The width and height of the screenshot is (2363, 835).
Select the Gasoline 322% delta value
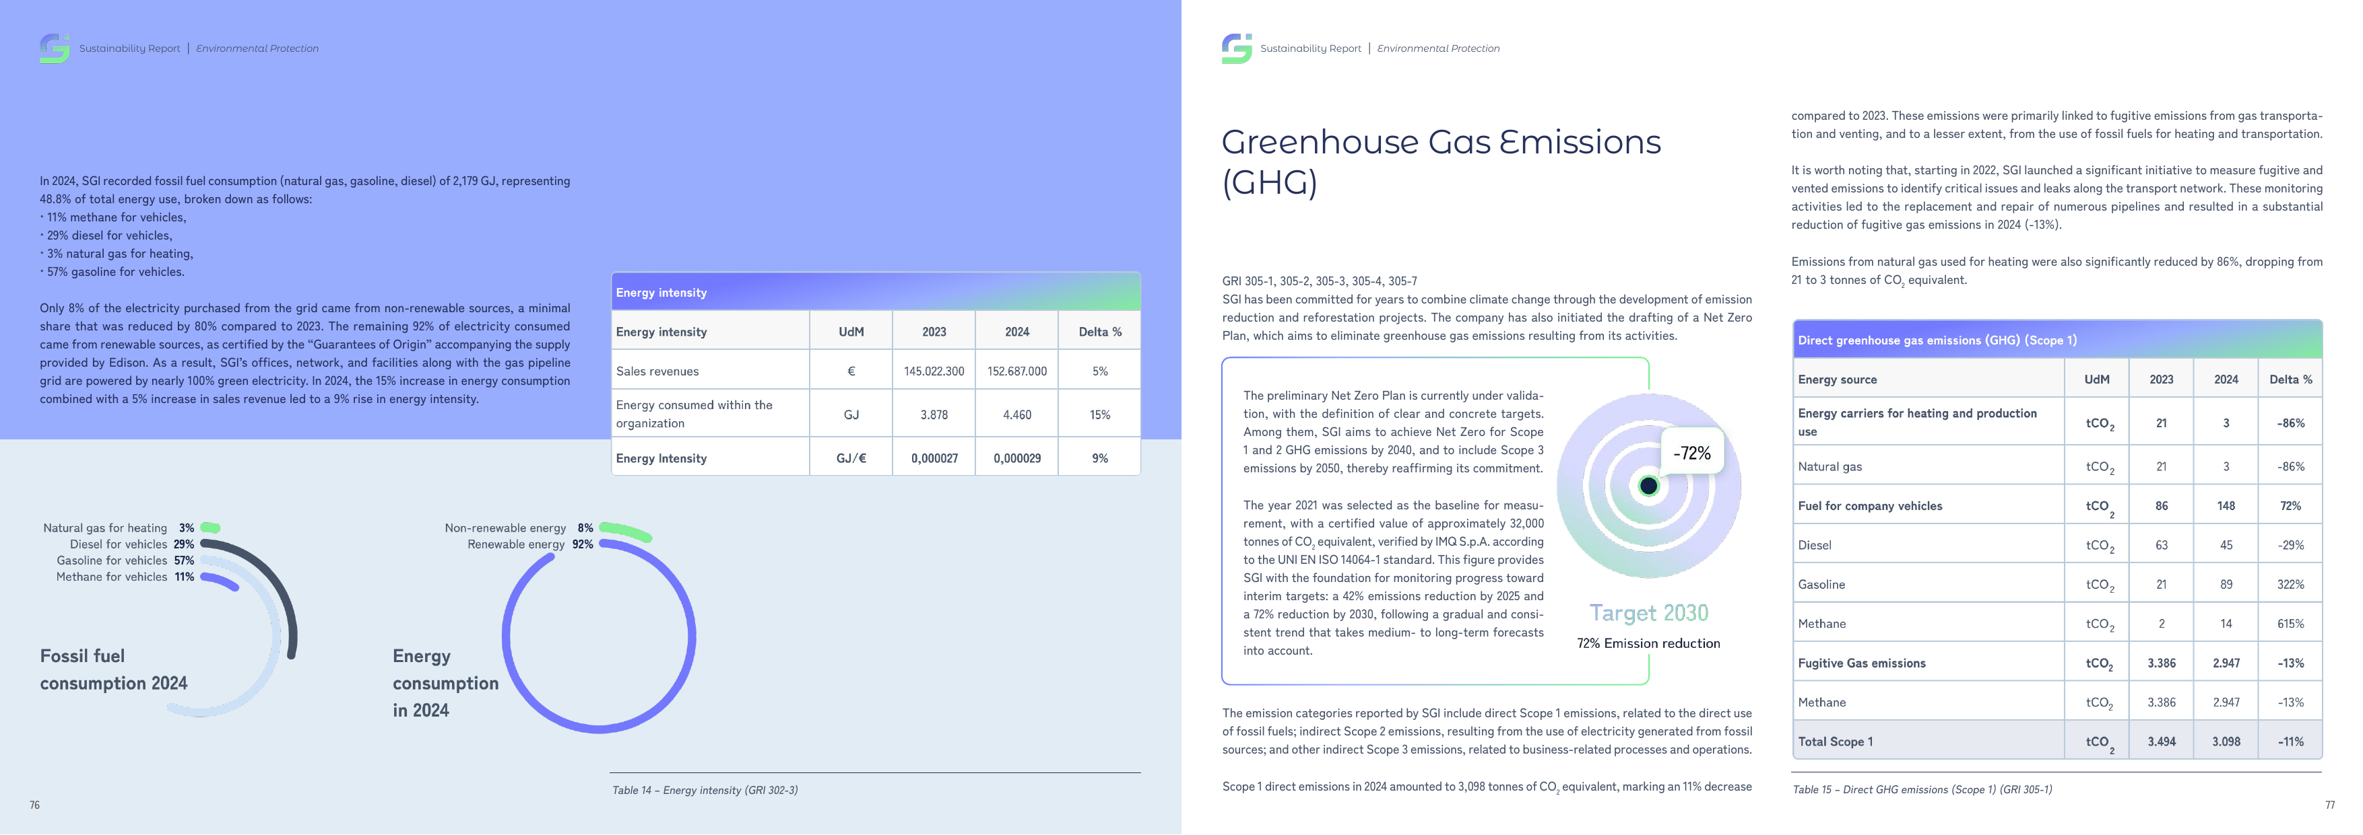(x=2290, y=585)
